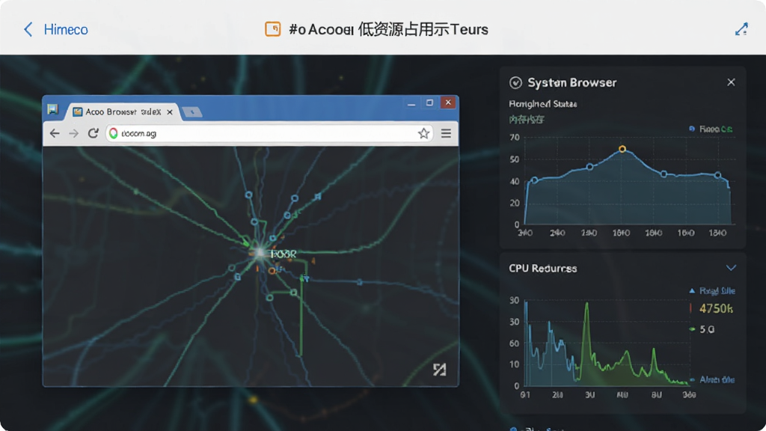This screenshot has width=766, height=431.
Task: Open the browser hamburger menu
Action: click(446, 133)
